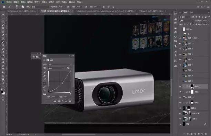The height and width of the screenshot is (136, 211).
Task: Select the Crop tool
Action: click(x=3, y=28)
